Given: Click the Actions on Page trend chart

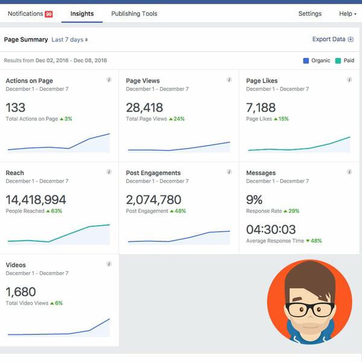Looking at the screenshot, I should click(59, 142).
